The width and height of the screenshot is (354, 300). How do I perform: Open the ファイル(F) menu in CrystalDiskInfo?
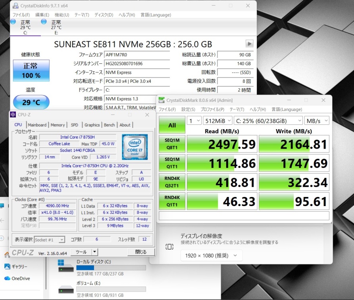[x=21, y=15]
